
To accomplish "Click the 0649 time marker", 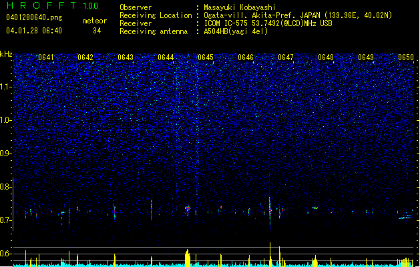I will coord(366,57).
